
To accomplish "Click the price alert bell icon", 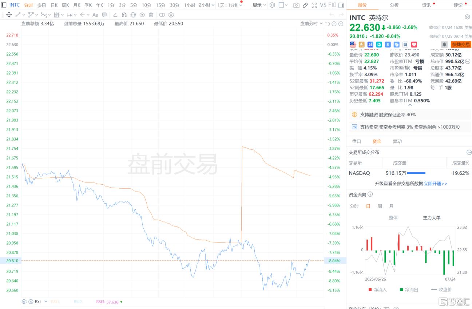I will pyautogui.click(x=444, y=44).
